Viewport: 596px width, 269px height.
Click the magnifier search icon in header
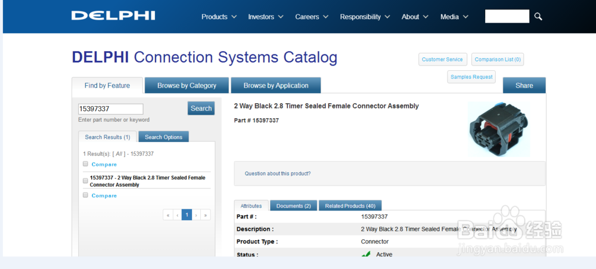point(538,16)
